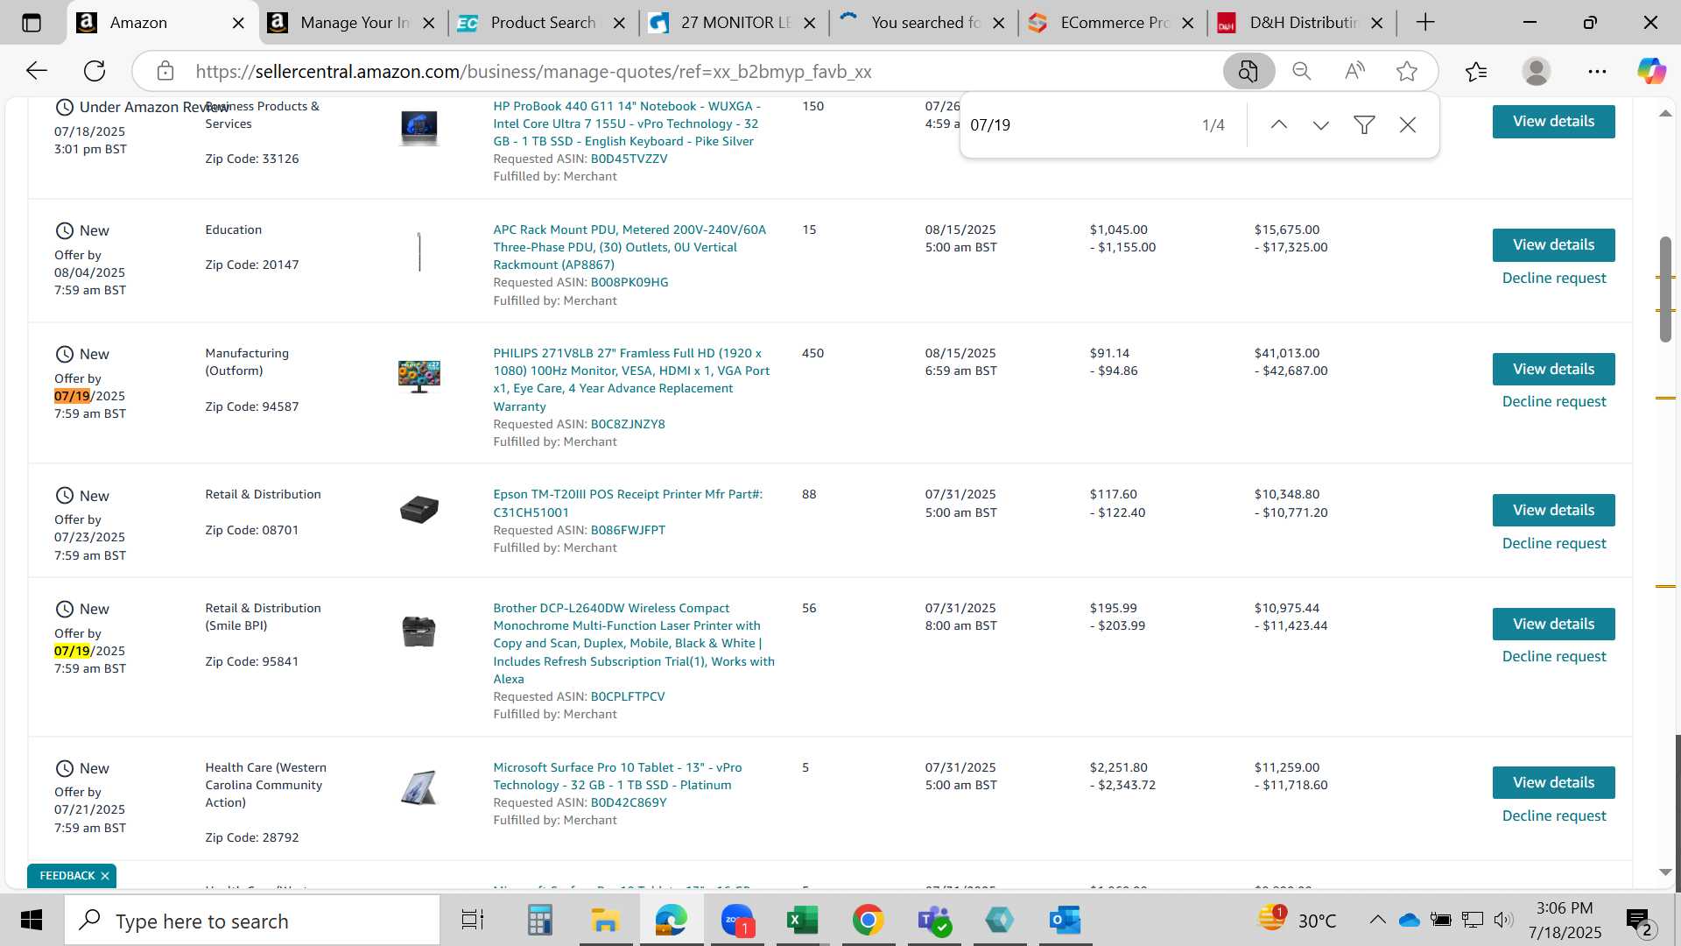The width and height of the screenshot is (1681, 946).
Task: Decline request for Brother laser printer
Action: coord(1554,657)
